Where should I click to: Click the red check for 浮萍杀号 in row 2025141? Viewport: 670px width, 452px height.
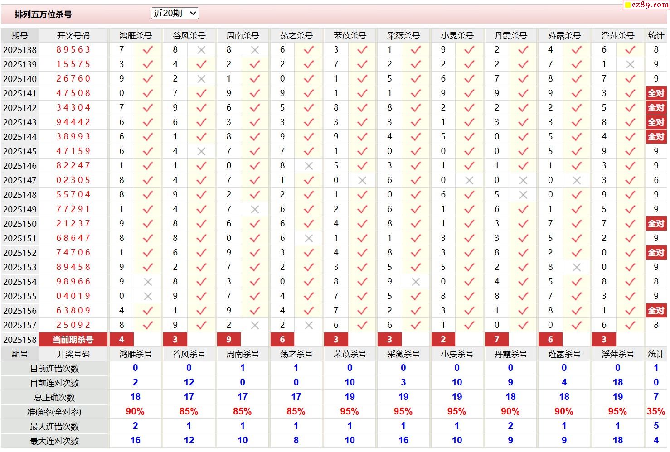pyautogui.click(x=630, y=94)
